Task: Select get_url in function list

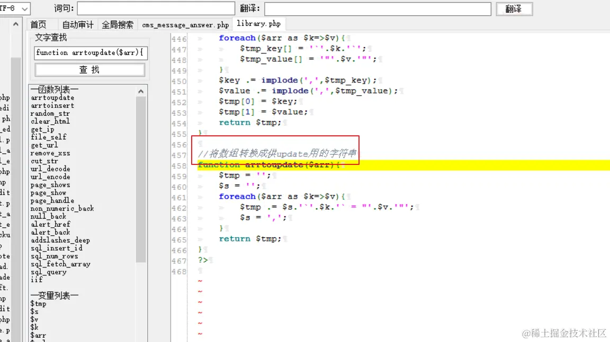Action: pyautogui.click(x=44, y=145)
